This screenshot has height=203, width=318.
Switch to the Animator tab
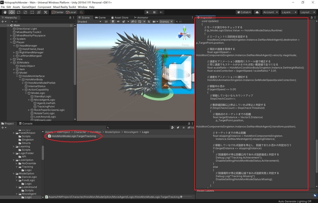141,17
